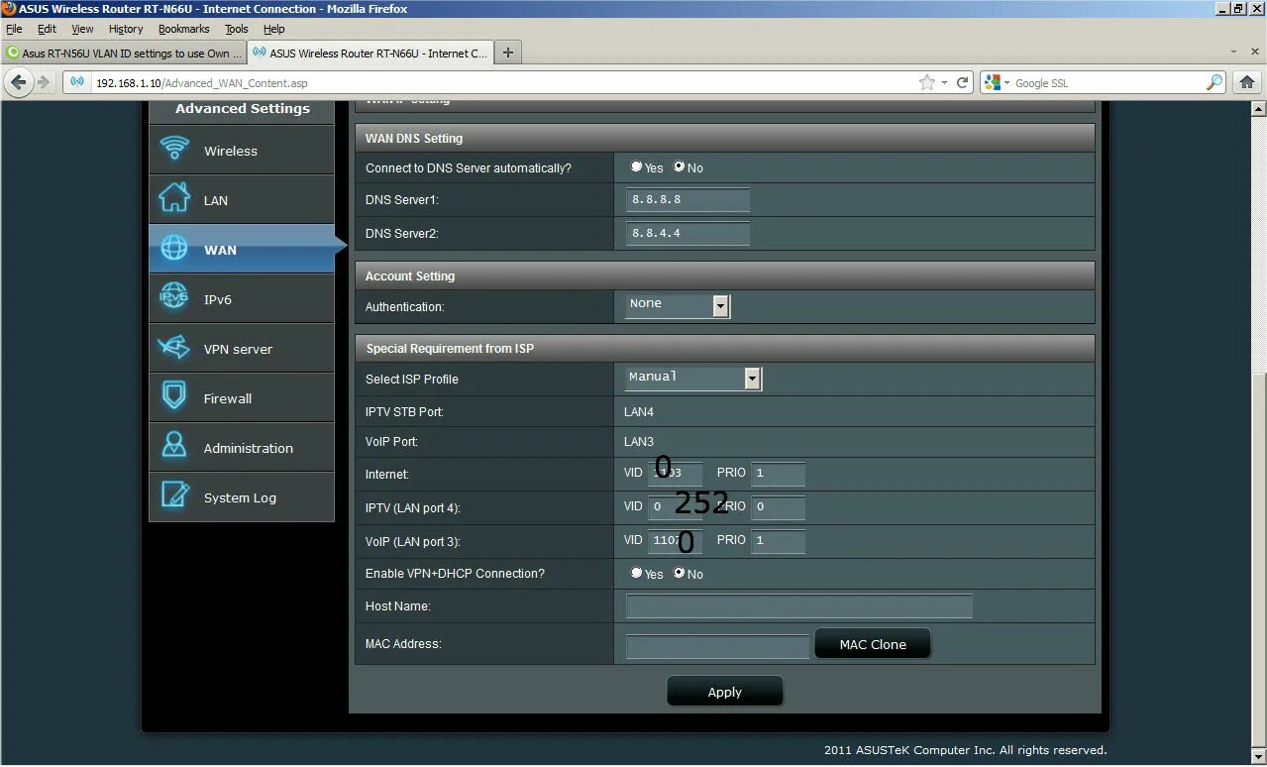1267x767 pixels.
Task: Switch to the Asus RT-N56U VLAN ID tab
Action: pyautogui.click(x=123, y=54)
